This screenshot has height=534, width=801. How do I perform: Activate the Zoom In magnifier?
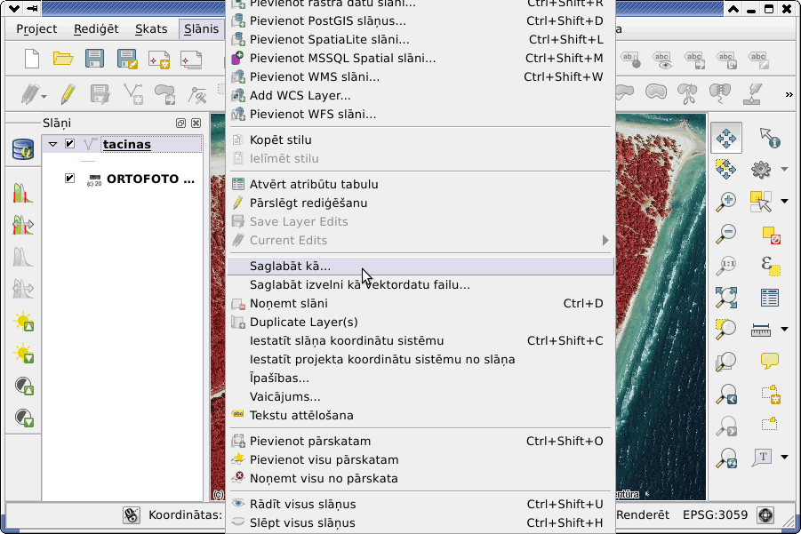click(x=726, y=201)
